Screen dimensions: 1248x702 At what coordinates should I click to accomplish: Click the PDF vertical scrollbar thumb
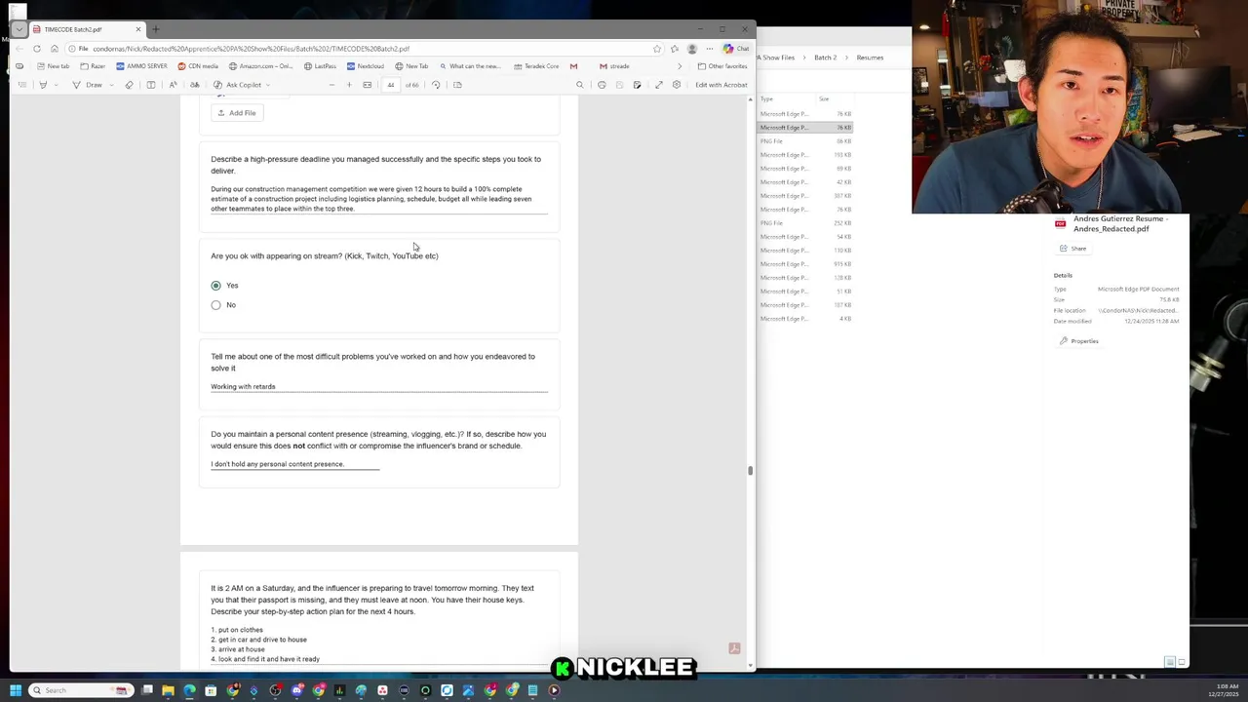(x=750, y=471)
